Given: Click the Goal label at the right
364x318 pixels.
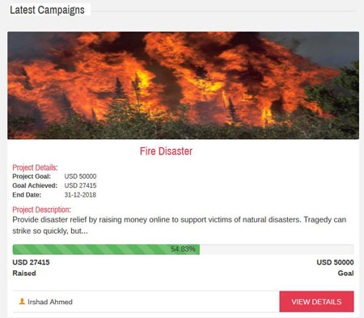Looking at the screenshot, I should click(345, 273).
